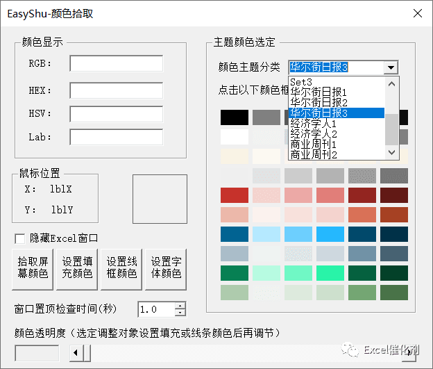Image resolution: width=433 pixels, height=369 pixels.
Task: Pick the olive green swatch bottom right
Action: 394,293
